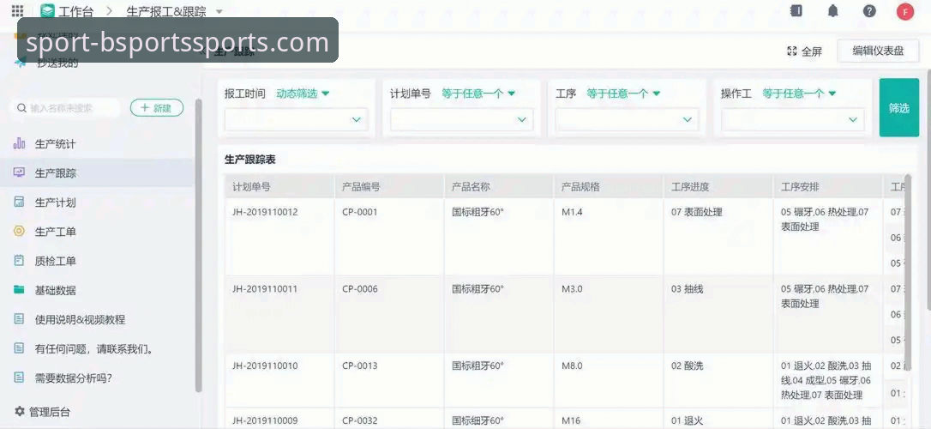Open the 工序 value select box
Screen dimensions: 931x429
[x=627, y=119]
